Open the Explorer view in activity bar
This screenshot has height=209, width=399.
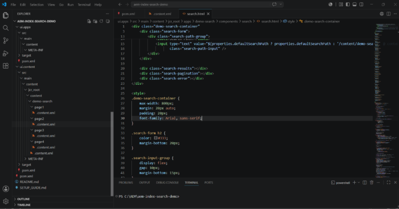(6, 15)
